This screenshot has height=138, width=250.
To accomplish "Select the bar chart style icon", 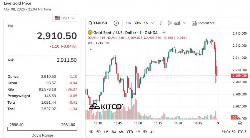I will pos(162,23).
